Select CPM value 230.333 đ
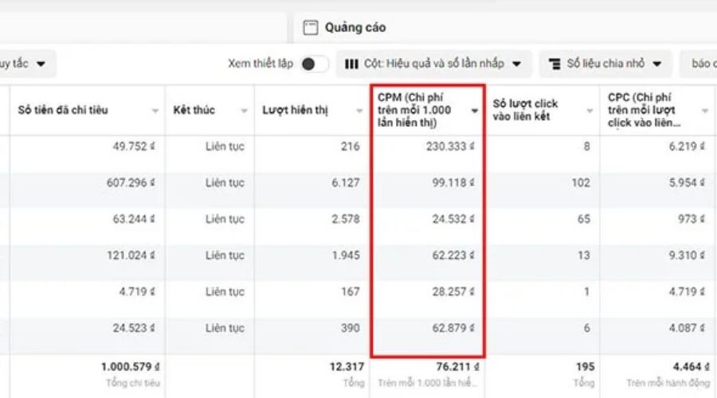The width and height of the screenshot is (717, 398). [x=450, y=146]
